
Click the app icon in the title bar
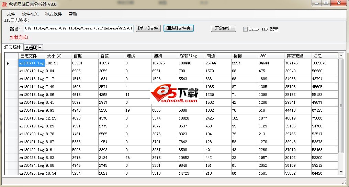point(4,4)
